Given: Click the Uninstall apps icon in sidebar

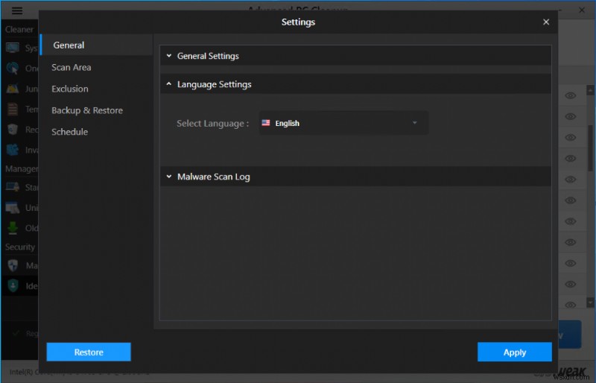Looking at the screenshot, I should point(12,208).
